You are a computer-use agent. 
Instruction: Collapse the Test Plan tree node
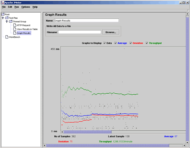pyautogui.click(x=3, y=18)
